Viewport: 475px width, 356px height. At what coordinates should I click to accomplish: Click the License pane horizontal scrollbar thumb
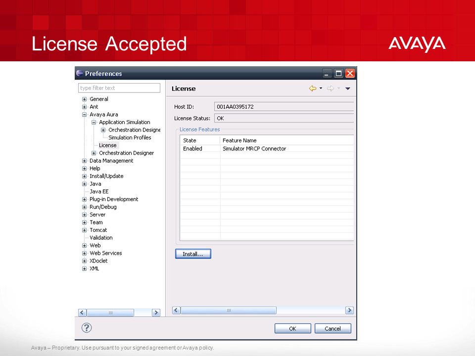tap(229, 311)
